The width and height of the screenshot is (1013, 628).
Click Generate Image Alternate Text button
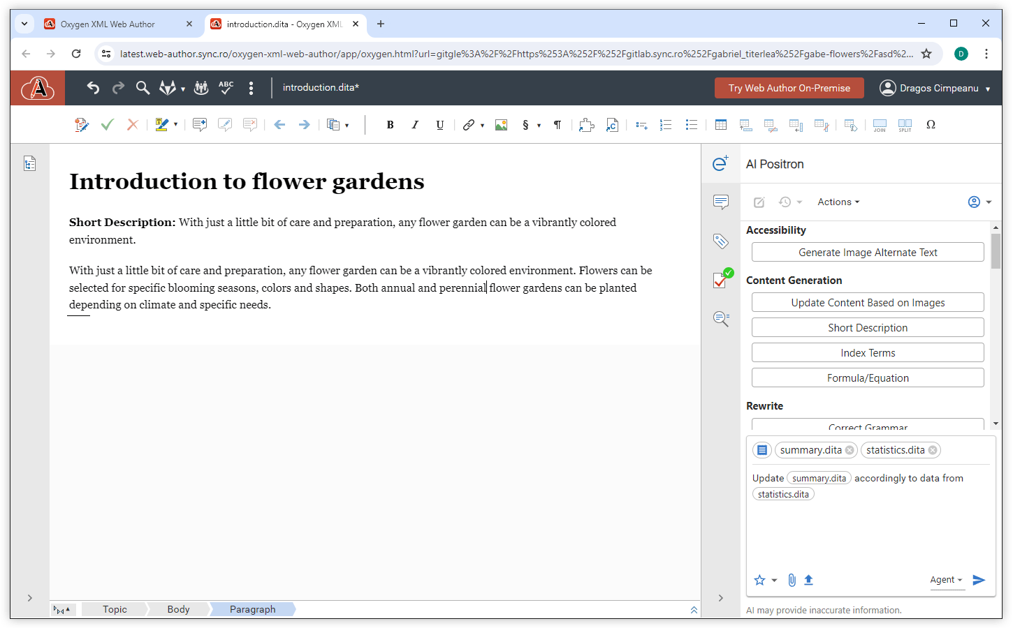pos(868,253)
